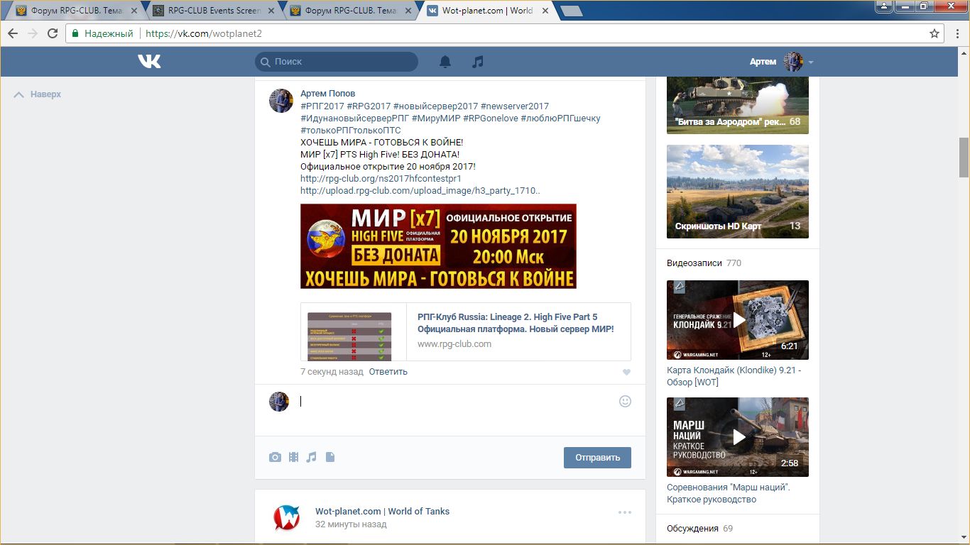
Task: Click the page vertical scrollbar thumb
Action: click(964, 158)
